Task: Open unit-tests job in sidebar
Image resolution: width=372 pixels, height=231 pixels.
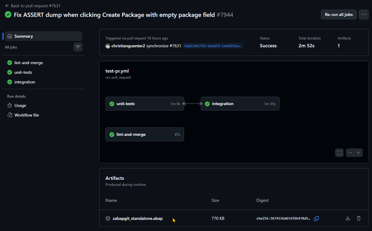Action: (x=44, y=72)
